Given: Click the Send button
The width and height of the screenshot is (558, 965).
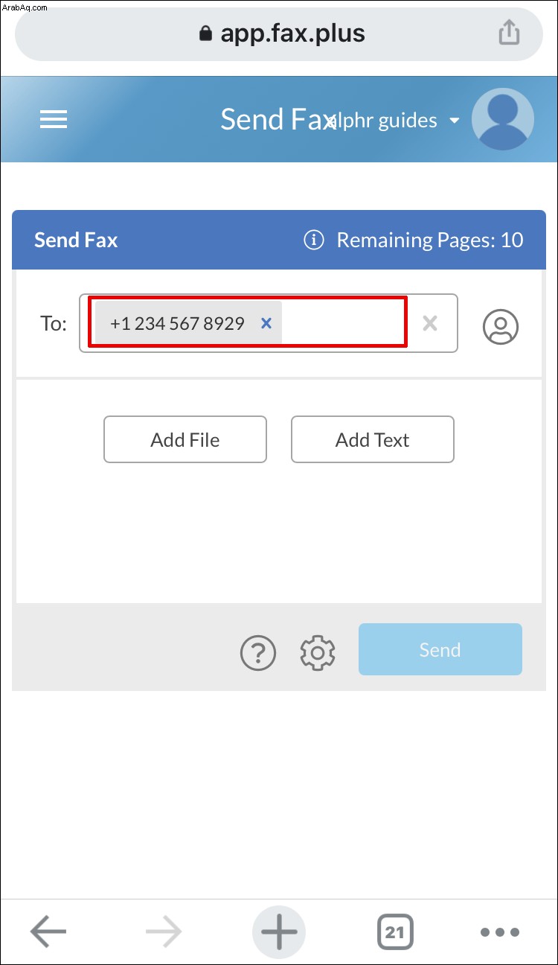Looking at the screenshot, I should tap(440, 649).
